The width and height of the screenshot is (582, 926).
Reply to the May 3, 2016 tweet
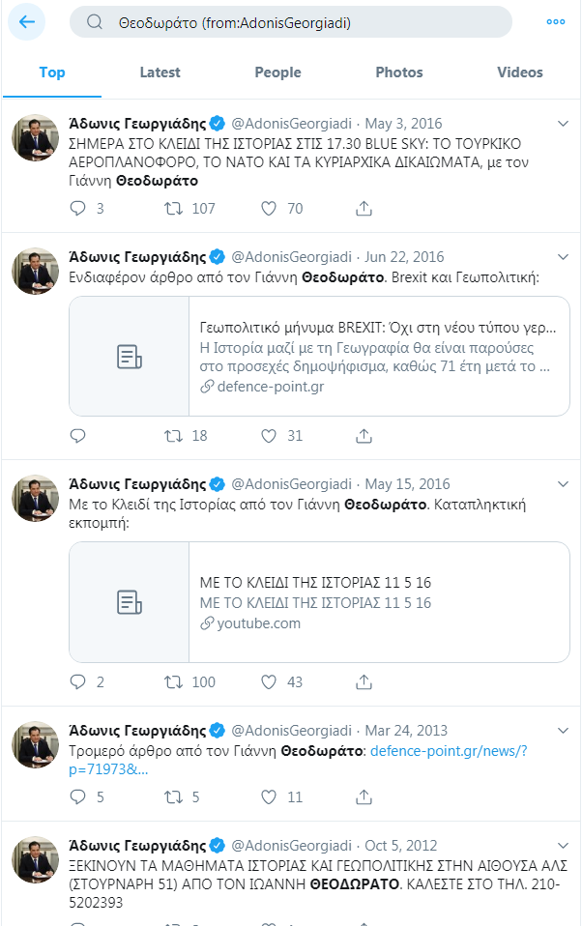click(x=78, y=209)
